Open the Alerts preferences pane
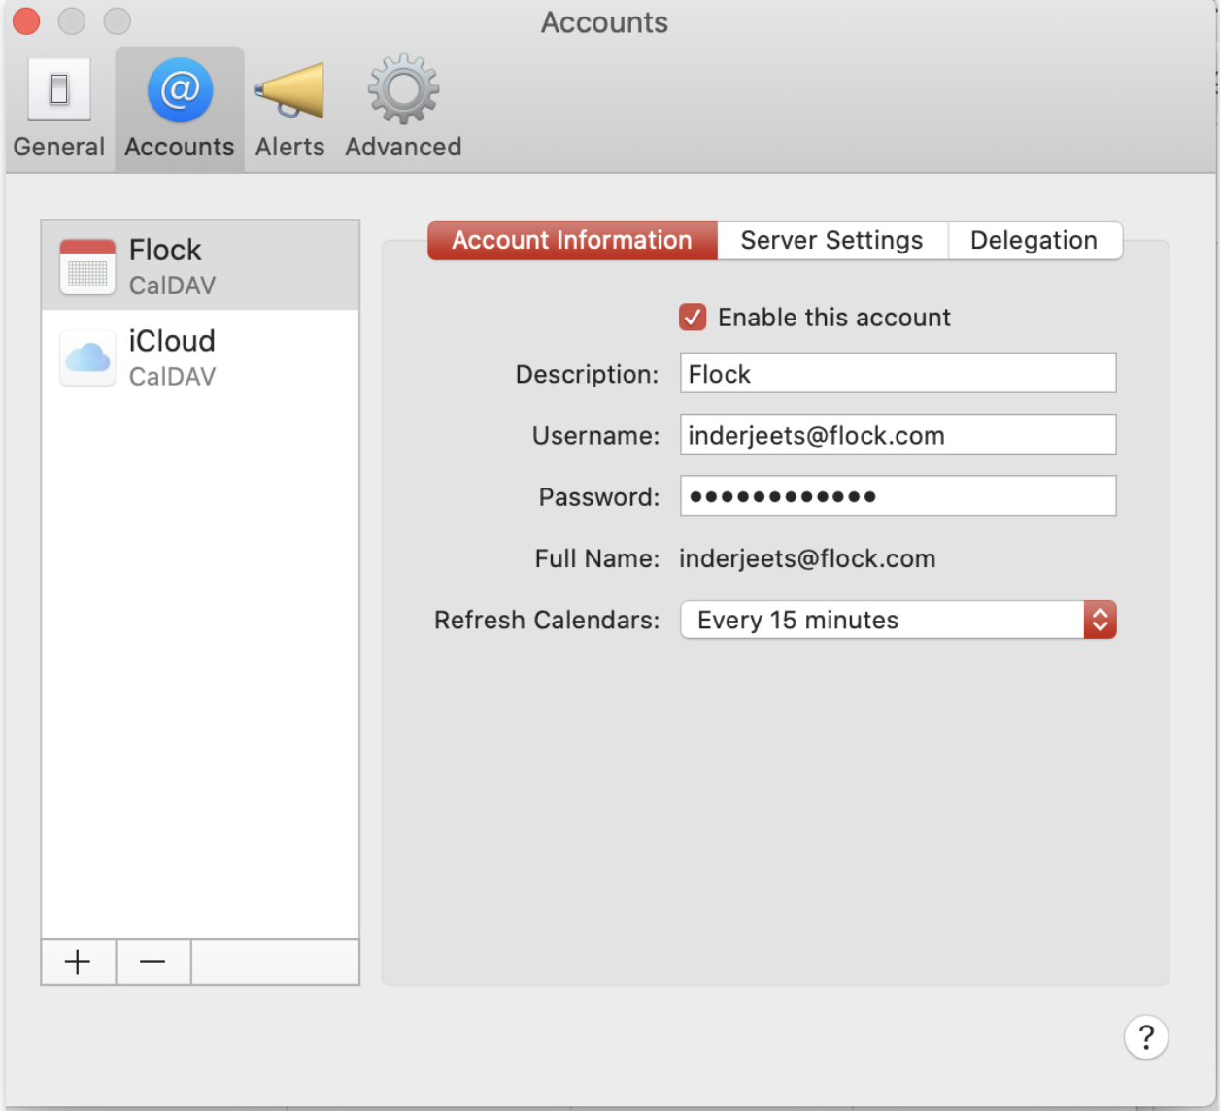Screen dimensions: 1220x1111 (x=288, y=107)
